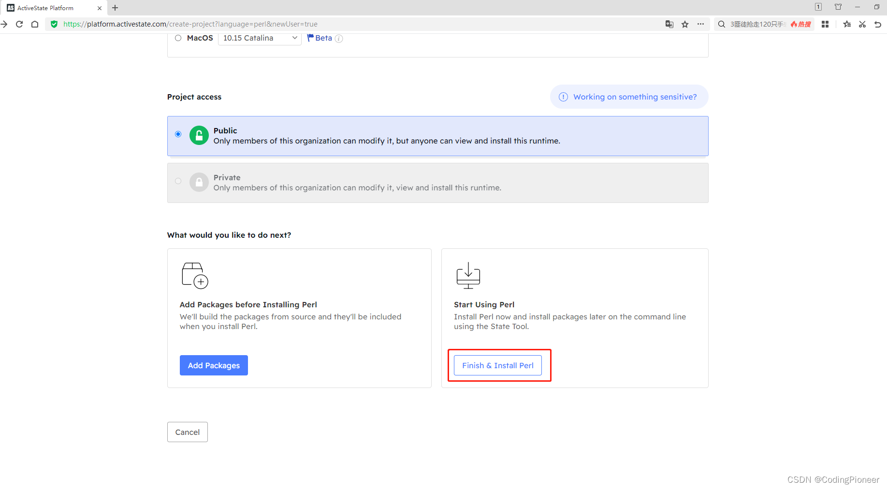Click the Beta info circle icon
Image resolution: width=887 pixels, height=489 pixels.
[x=339, y=39]
